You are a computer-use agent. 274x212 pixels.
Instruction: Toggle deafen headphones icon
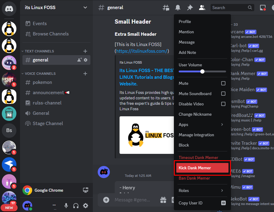(x=76, y=206)
